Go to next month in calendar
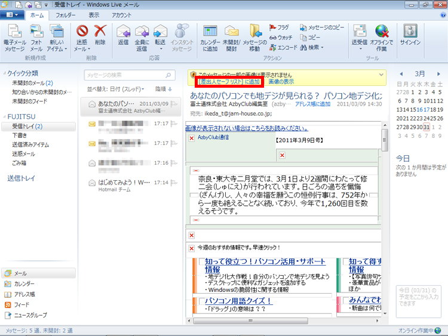This screenshot has height=336, width=448. [x=438, y=74]
